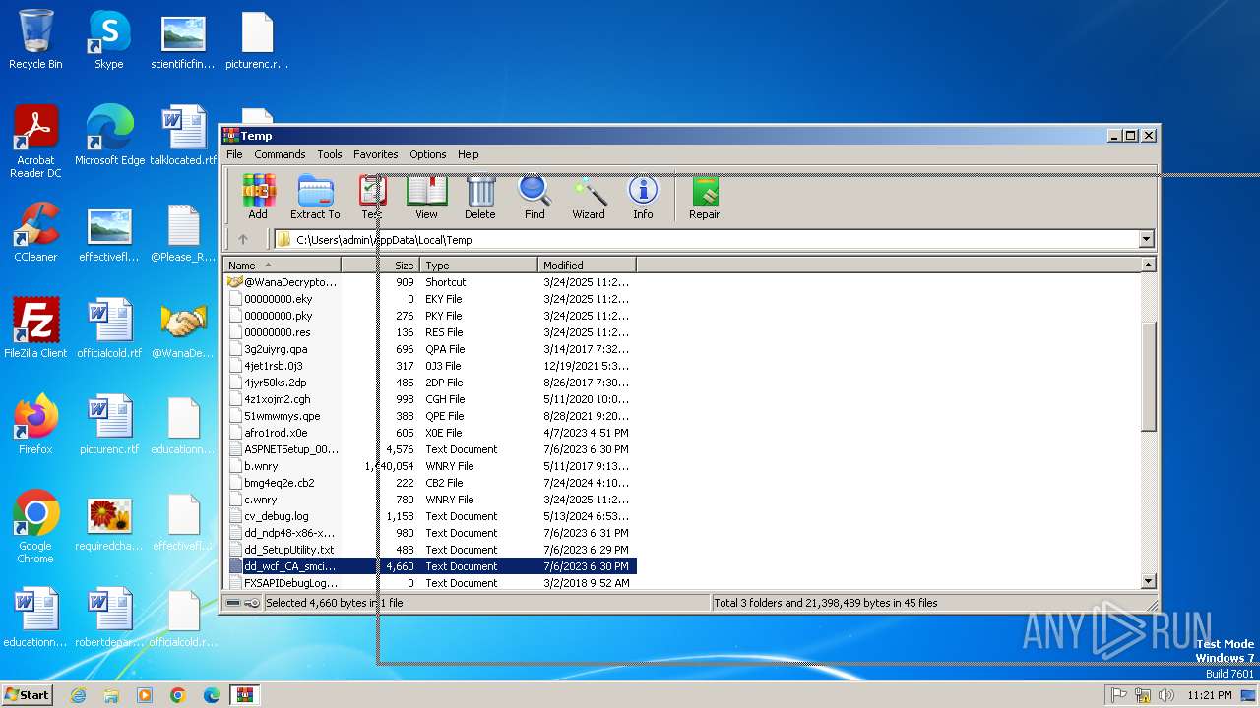
Task: Click the Extract To toolbar icon
Action: click(x=315, y=197)
